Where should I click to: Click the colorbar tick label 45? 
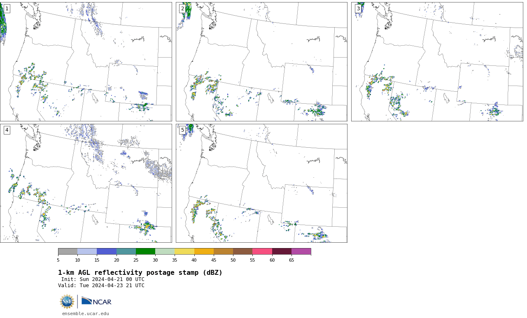(214, 260)
